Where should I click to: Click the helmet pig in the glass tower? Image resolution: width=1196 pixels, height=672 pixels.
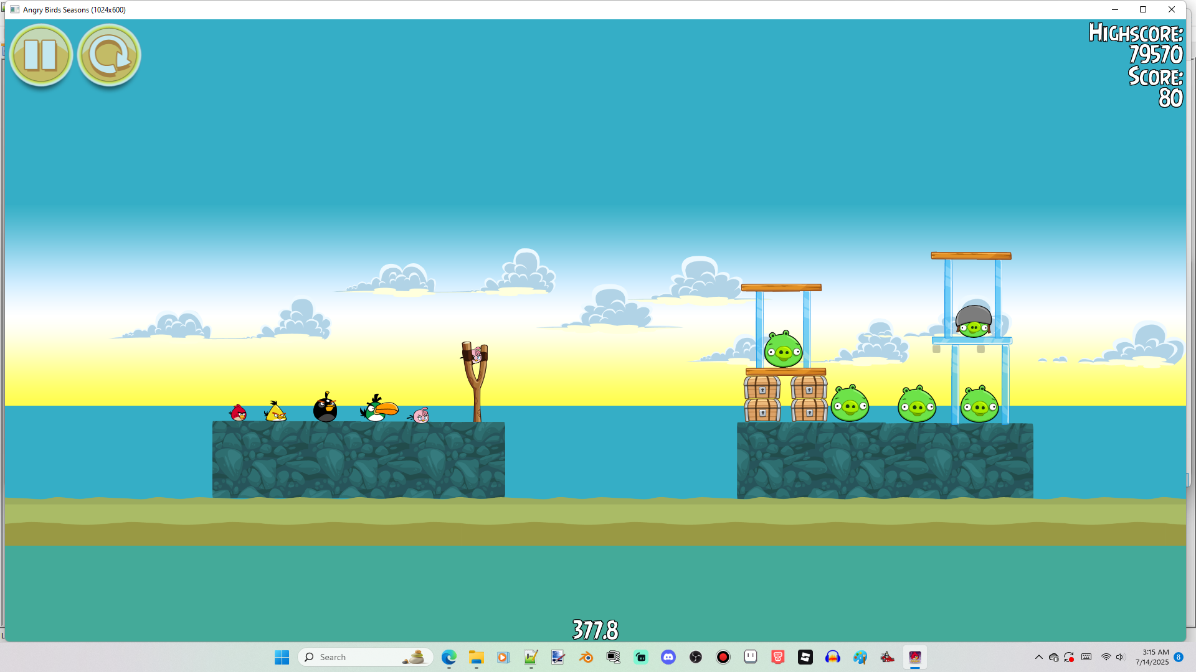click(x=973, y=322)
